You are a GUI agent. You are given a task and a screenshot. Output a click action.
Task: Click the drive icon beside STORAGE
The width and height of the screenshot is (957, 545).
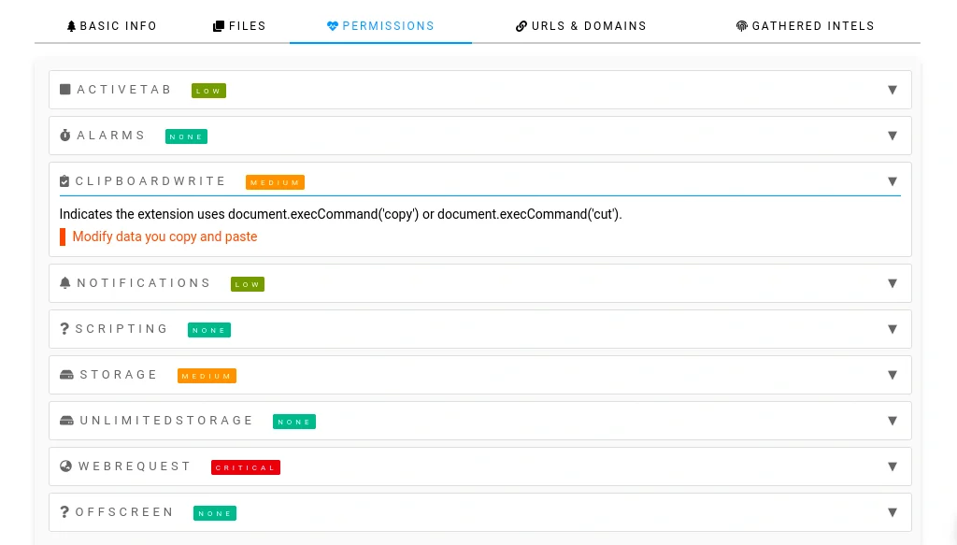point(66,375)
